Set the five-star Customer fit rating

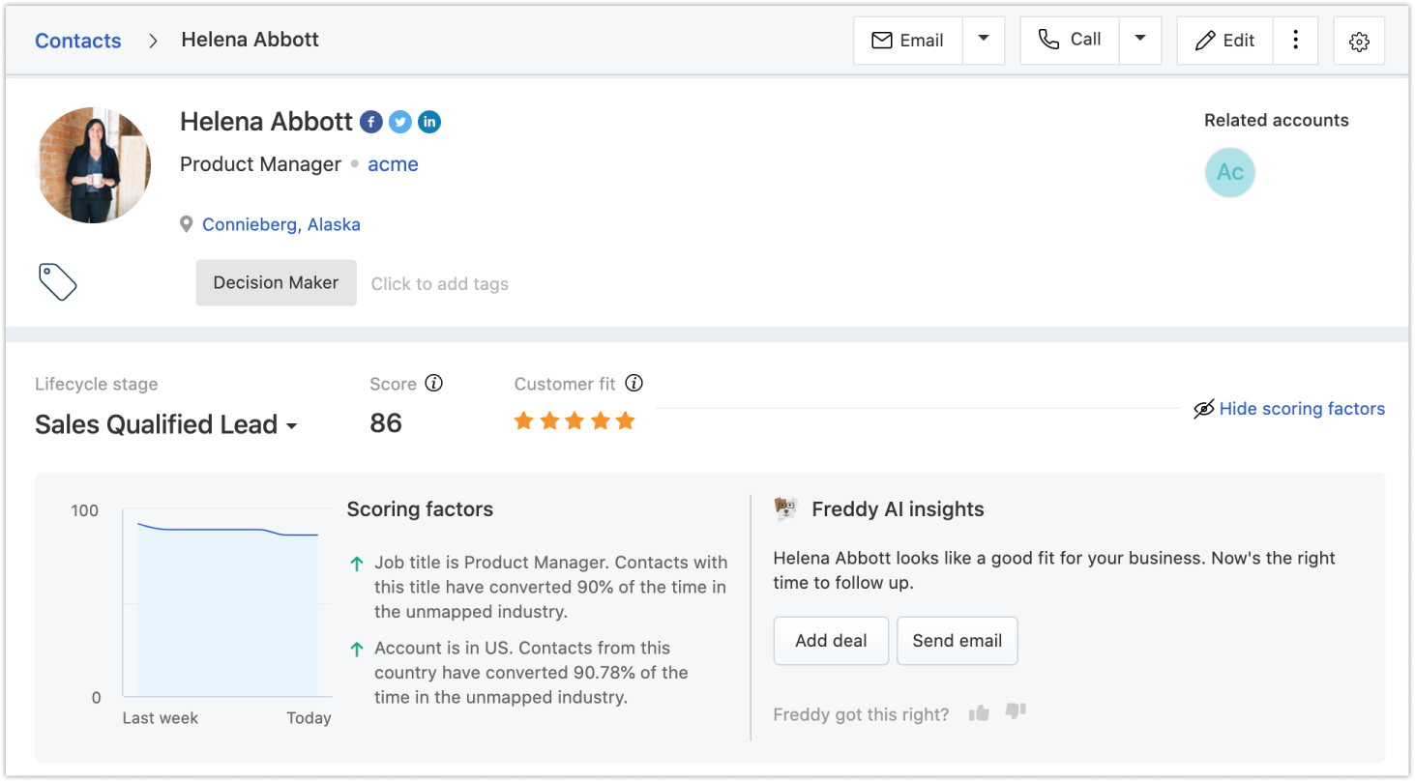coord(625,420)
